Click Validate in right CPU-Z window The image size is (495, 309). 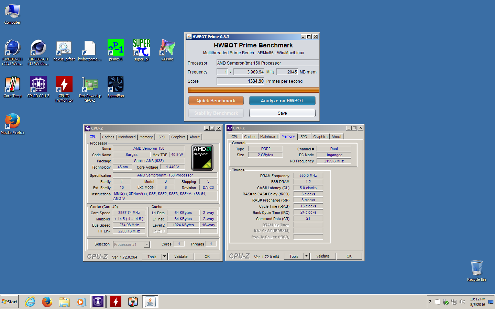point(323,256)
